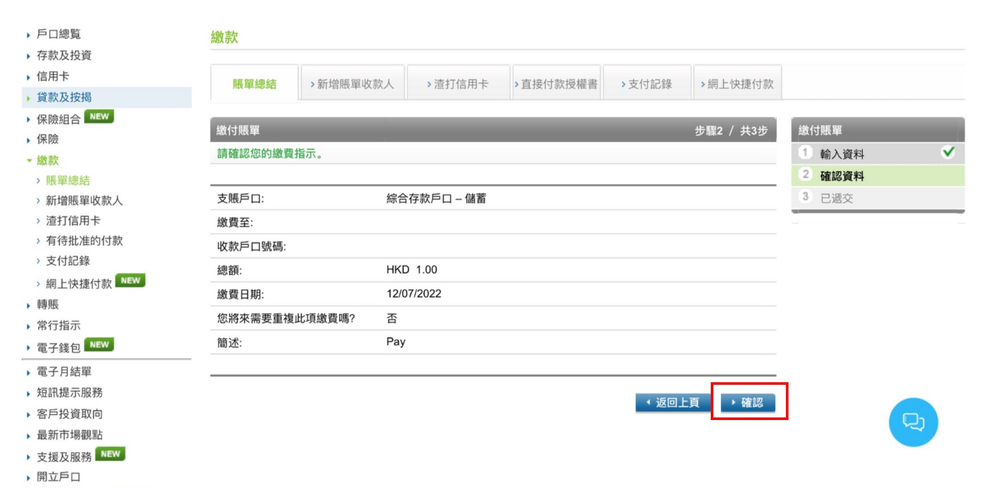Select 有待批准的付款 in the sidebar

[x=85, y=241]
